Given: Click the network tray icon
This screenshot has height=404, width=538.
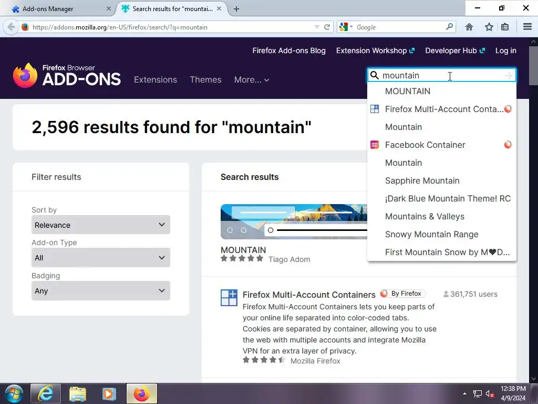Looking at the screenshot, I should [477, 394].
